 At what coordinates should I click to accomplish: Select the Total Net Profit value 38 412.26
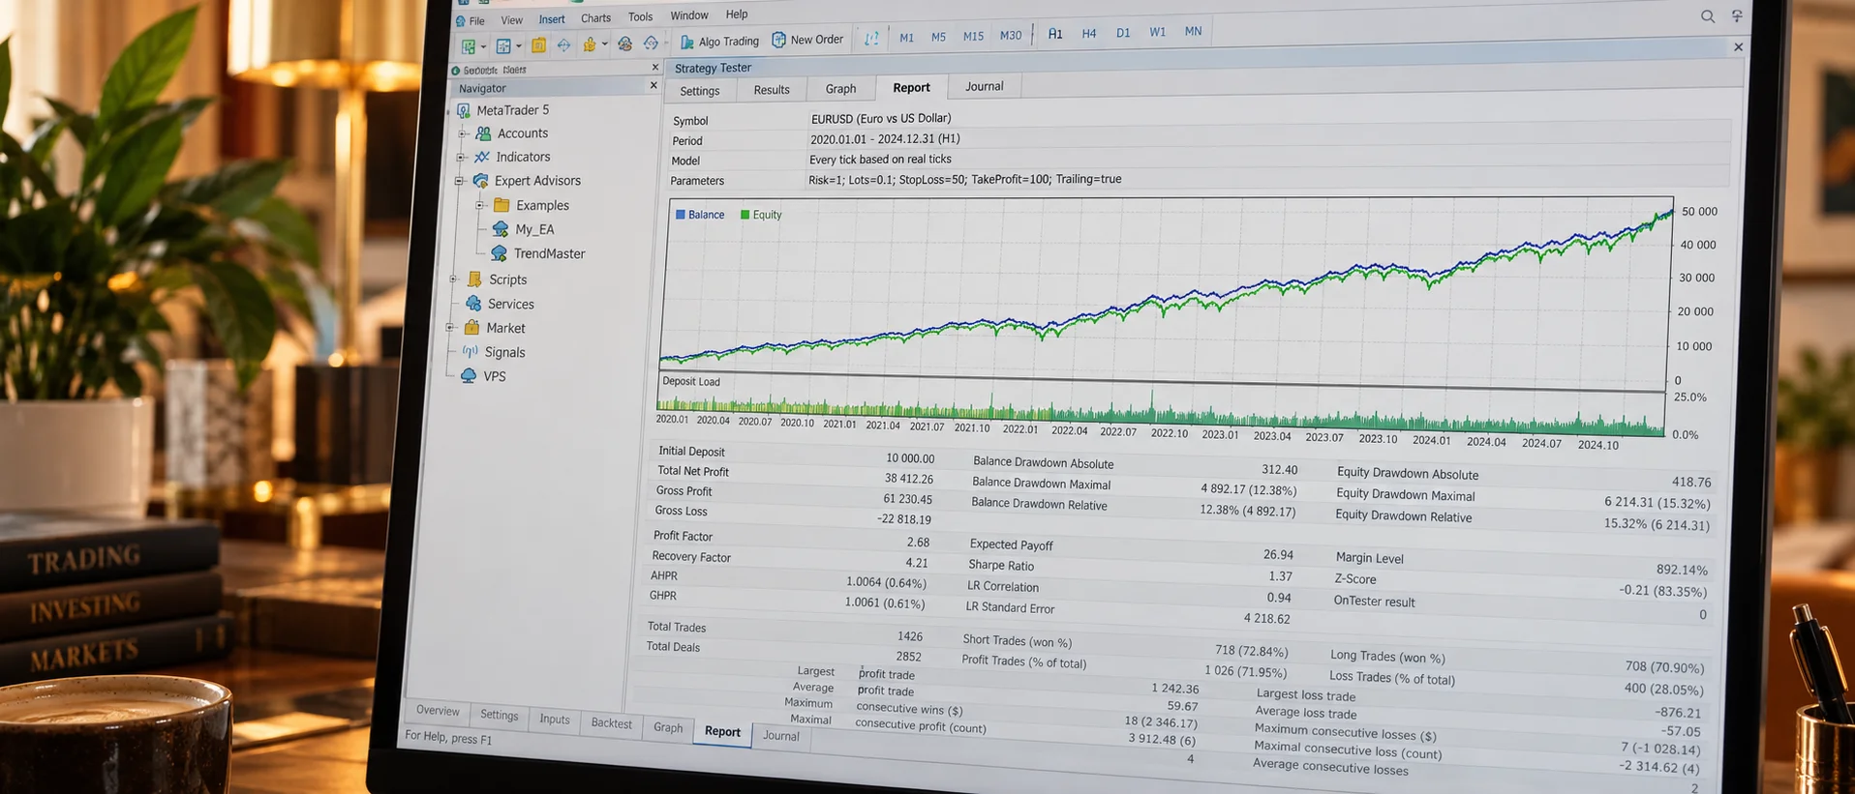point(908,479)
